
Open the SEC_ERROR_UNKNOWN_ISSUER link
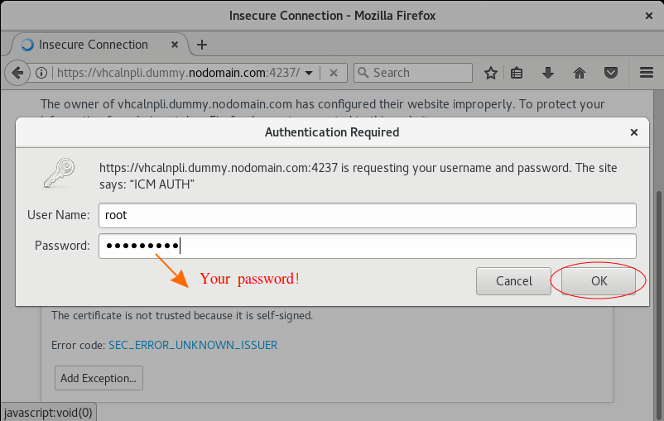193,345
